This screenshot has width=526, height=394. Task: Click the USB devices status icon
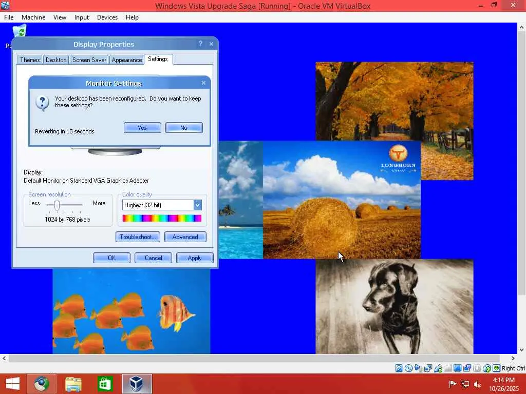438,368
